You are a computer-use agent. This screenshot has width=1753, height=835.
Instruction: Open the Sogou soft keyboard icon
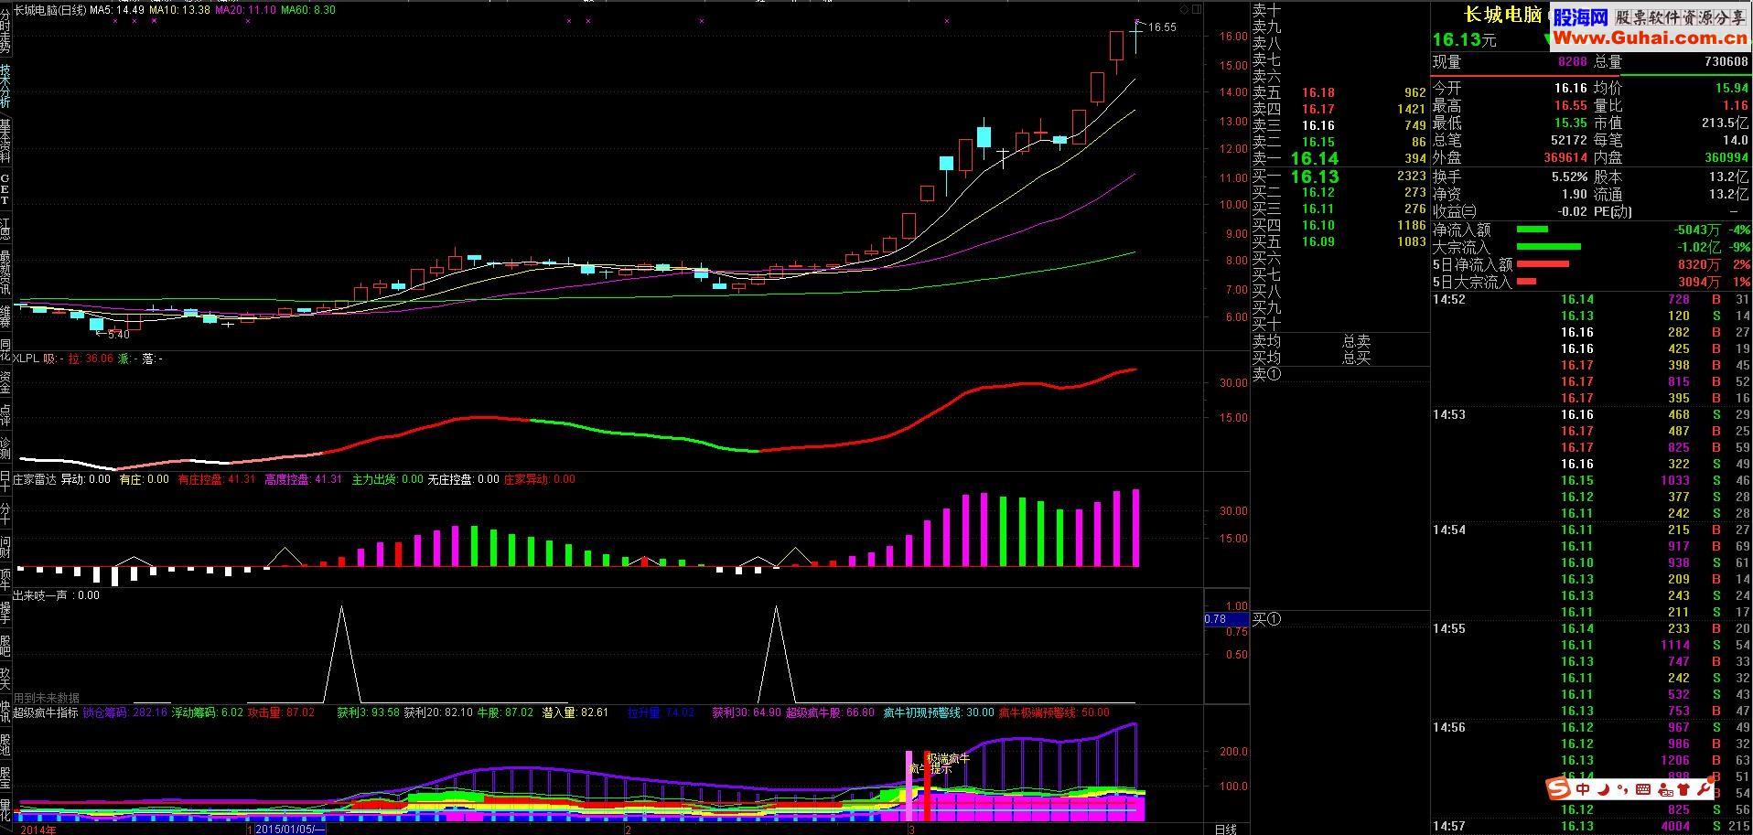(1642, 788)
